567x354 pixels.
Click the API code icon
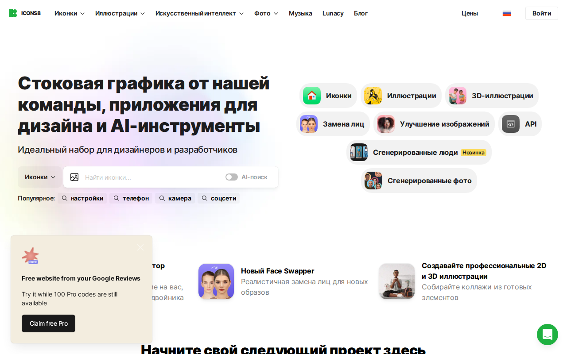pos(511,124)
